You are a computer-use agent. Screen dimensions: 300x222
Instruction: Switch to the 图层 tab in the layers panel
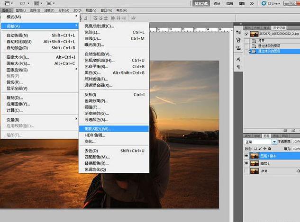[x=266, y=136]
